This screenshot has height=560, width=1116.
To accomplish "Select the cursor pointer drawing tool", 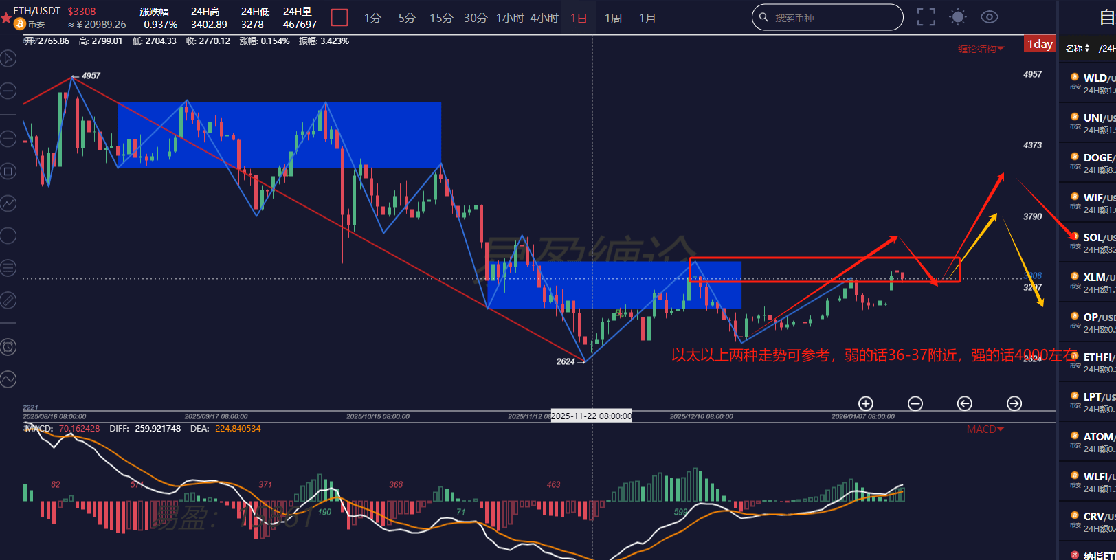I will pyautogui.click(x=8, y=59).
